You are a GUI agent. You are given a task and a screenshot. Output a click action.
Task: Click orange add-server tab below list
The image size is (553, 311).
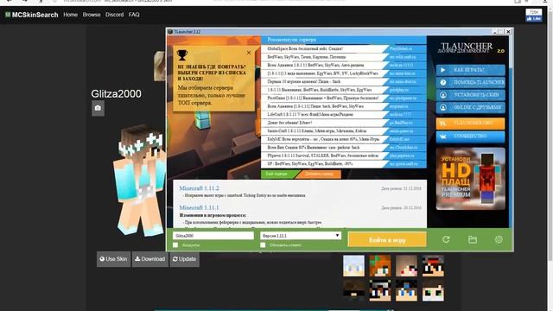[319, 175]
